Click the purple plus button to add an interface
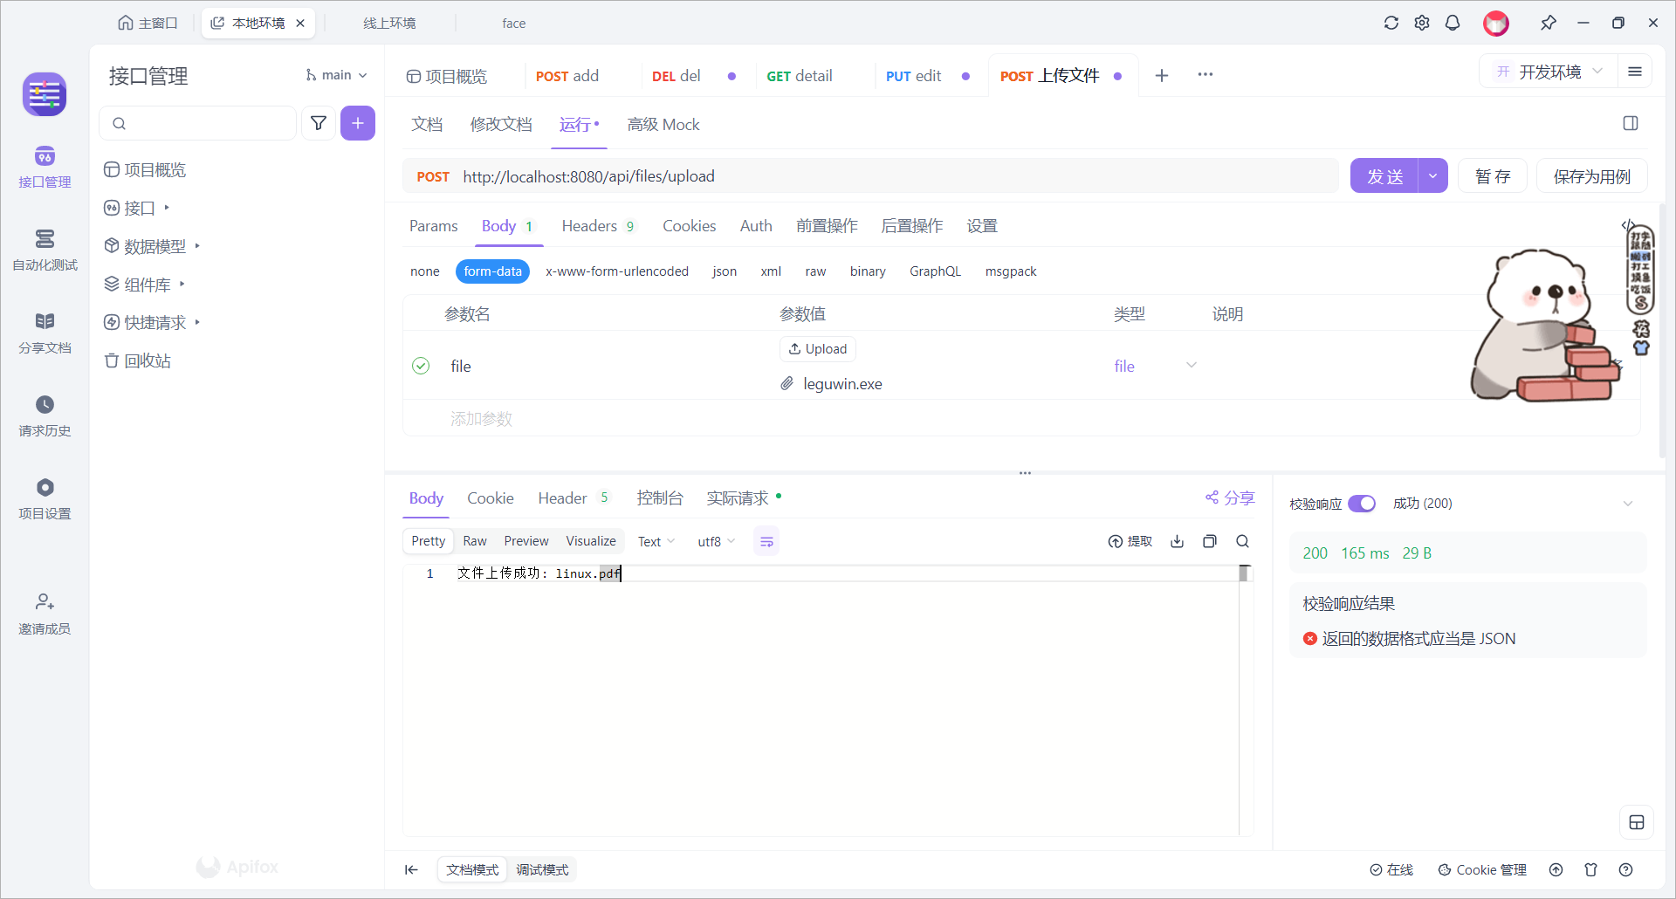The image size is (1676, 899). point(358,123)
